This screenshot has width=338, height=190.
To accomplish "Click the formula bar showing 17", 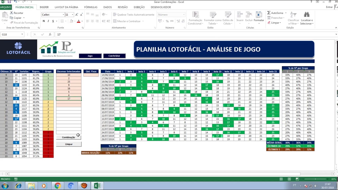I will pyautogui.click(x=195, y=34).
